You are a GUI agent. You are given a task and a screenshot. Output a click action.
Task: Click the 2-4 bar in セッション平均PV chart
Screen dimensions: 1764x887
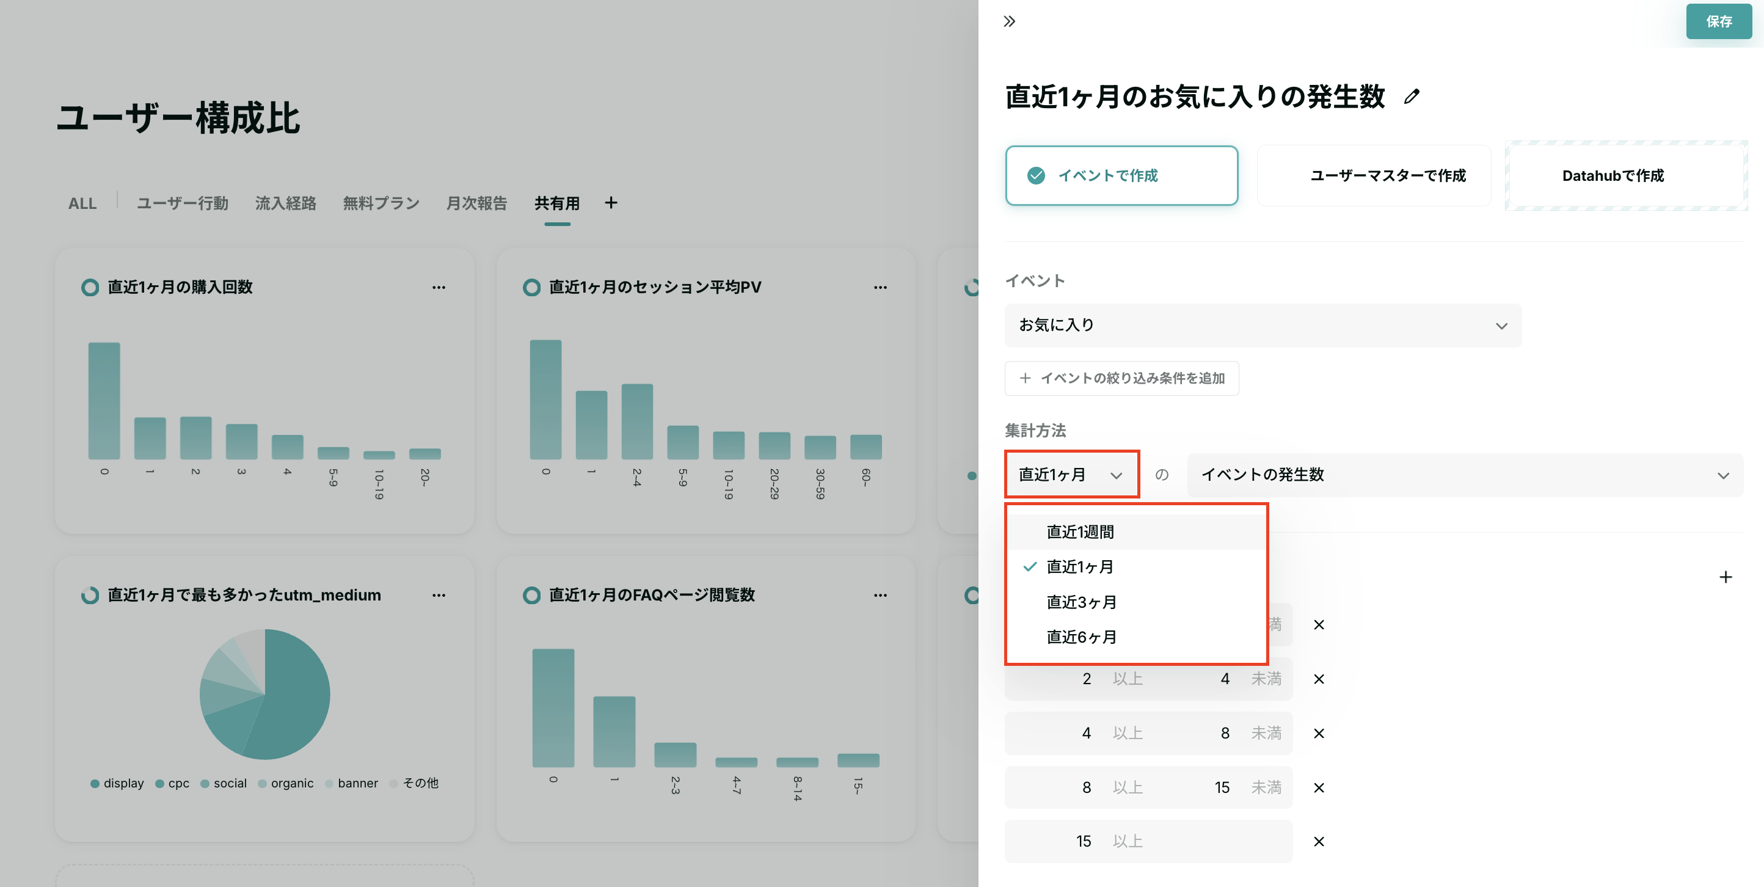637,422
